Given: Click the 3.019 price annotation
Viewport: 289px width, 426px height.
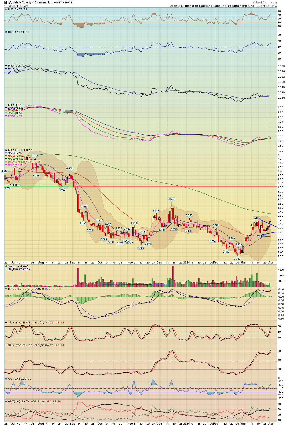Looking at the screenshot, I should (215, 225).
